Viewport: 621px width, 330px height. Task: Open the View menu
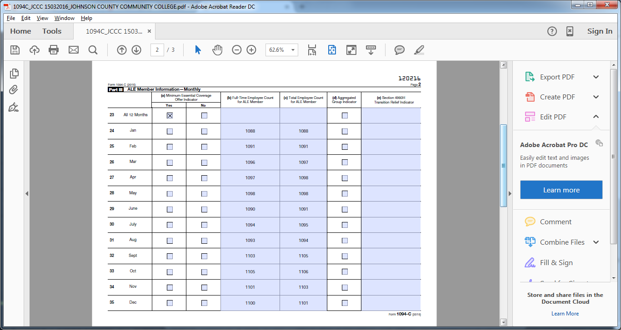pos(42,18)
